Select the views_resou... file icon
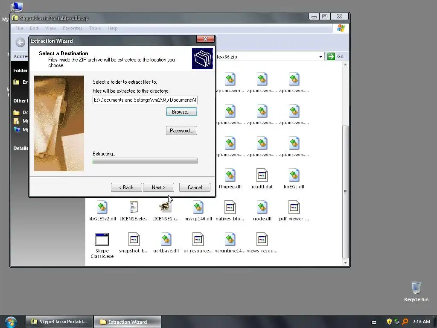437x328 pixels. (262, 239)
